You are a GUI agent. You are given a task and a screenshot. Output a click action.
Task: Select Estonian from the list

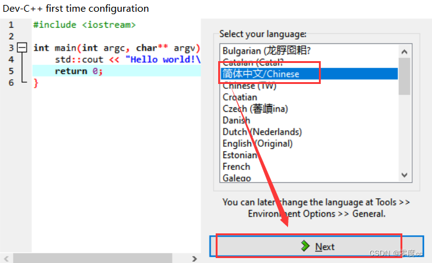[x=309, y=155]
